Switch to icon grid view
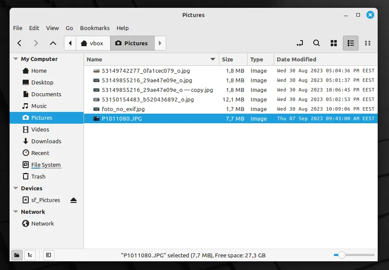This screenshot has width=389, height=270. 334,43
